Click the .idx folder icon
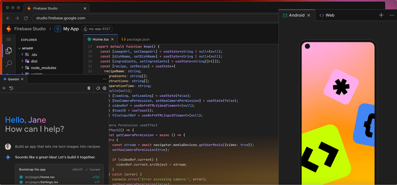The width and height of the screenshot is (397, 185). (27, 55)
